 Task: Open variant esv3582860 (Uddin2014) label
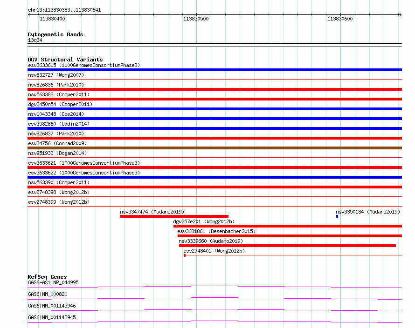[59, 124]
